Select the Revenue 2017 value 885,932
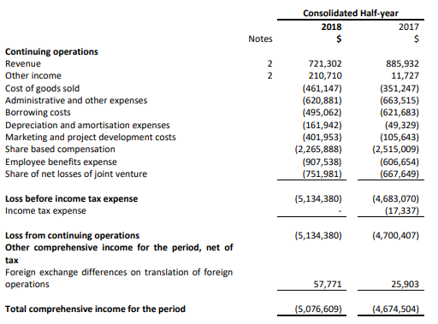The height and width of the screenshot is (324, 438). point(402,63)
